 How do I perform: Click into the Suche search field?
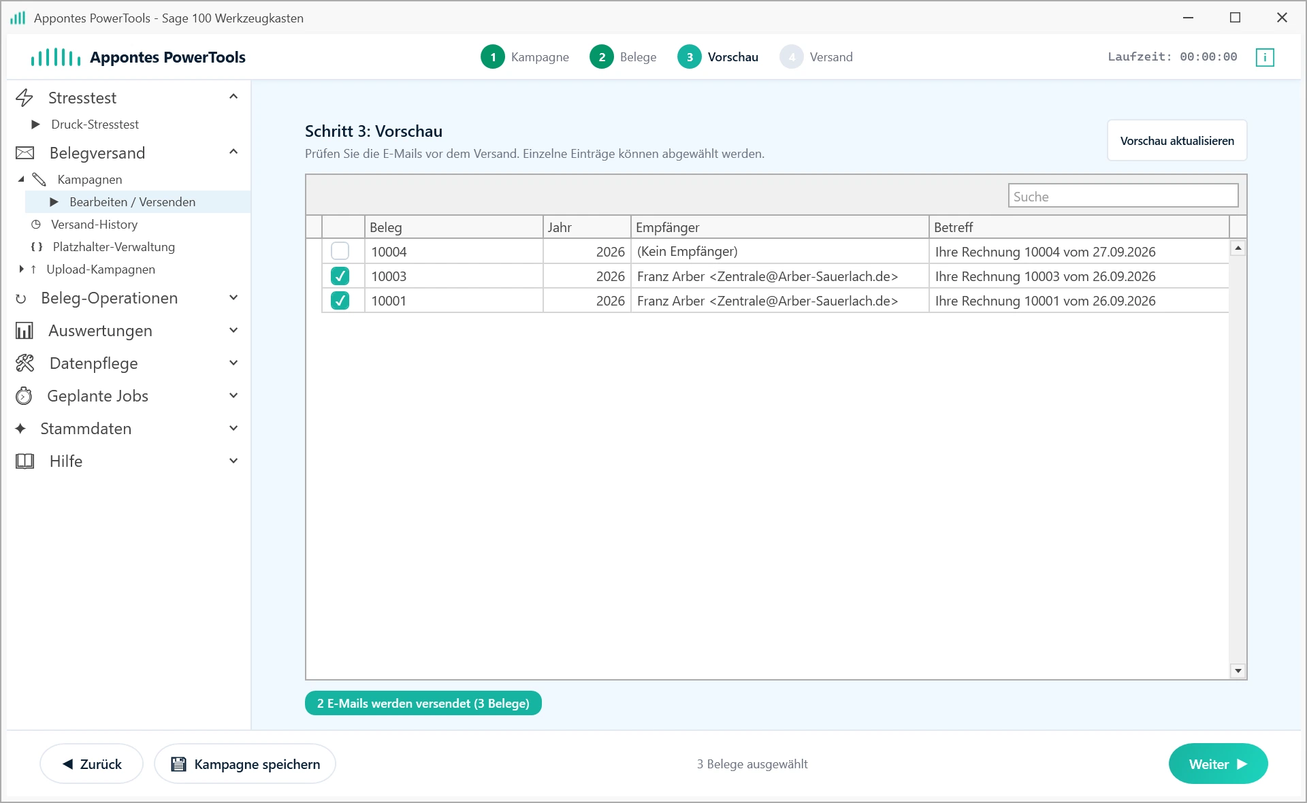point(1123,196)
